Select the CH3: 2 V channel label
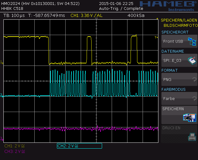 click(x=15, y=151)
